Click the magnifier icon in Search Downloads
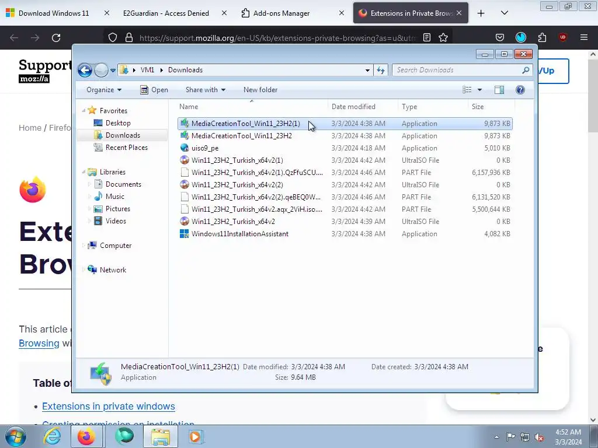This screenshot has width=598, height=448. tap(526, 70)
